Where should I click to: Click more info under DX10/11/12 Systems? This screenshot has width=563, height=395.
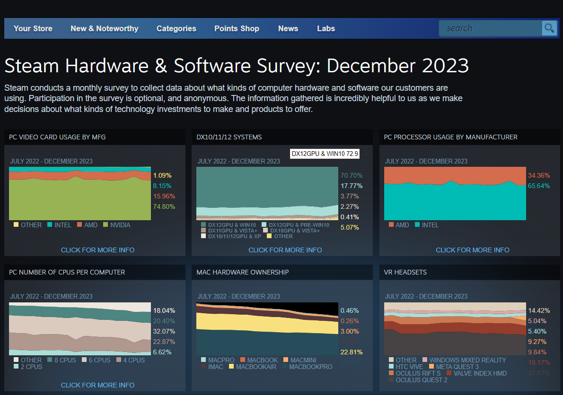tap(285, 250)
